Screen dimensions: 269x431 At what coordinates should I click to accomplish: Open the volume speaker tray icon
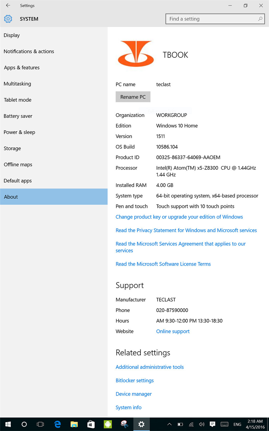202,424
